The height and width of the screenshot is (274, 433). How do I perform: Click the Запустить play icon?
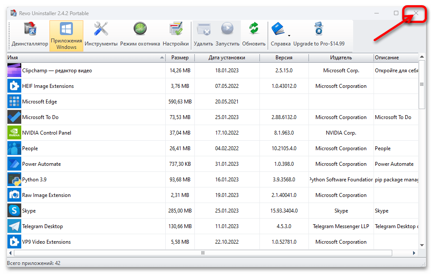(x=227, y=29)
